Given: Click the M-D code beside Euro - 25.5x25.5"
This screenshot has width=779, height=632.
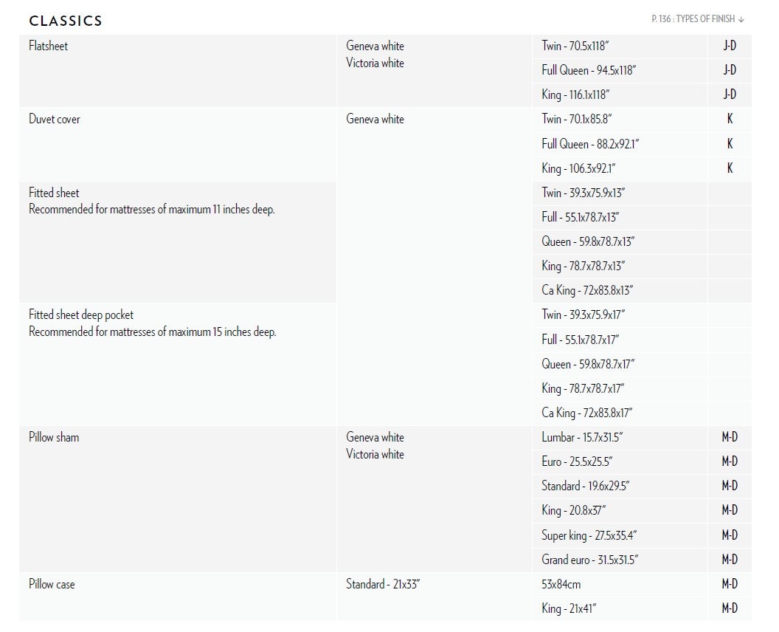Looking at the screenshot, I should [730, 461].
